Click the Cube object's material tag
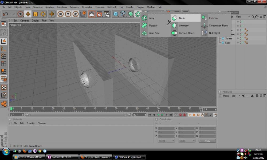This screenshot has height=160, width=267. tap(246, 43)
